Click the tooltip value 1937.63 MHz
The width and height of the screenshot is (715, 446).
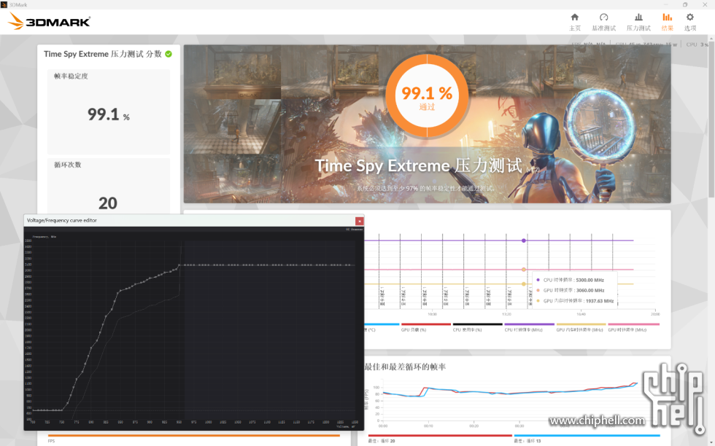coord(599,301)
